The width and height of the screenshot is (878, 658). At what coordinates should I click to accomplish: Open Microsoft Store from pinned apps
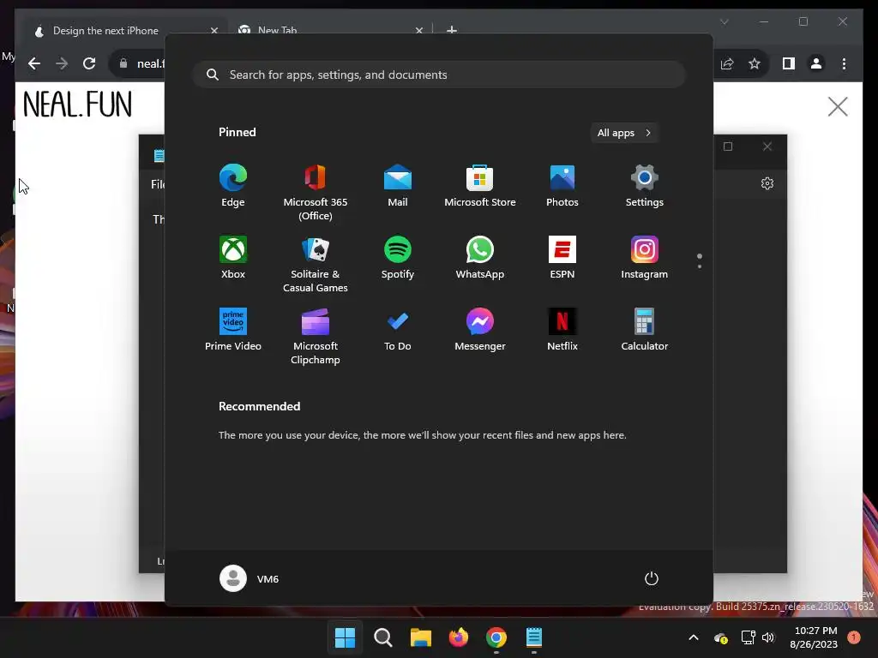(480, 186)
